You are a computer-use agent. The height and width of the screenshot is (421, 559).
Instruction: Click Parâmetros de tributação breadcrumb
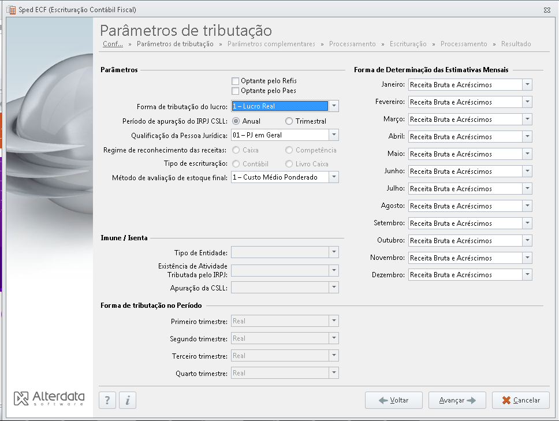[x=175, y=44]
